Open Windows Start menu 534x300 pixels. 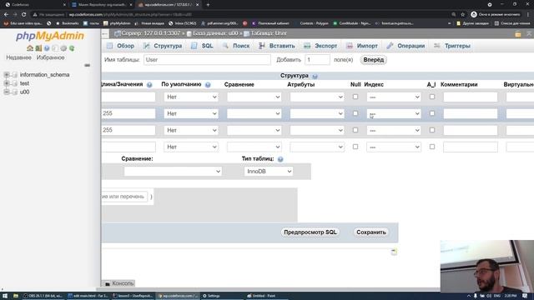tap(5, 296)
